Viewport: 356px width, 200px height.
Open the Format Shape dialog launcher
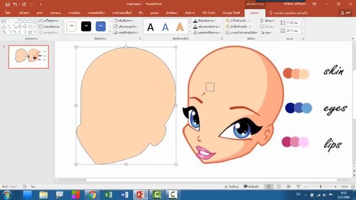[x=140, y=39]
